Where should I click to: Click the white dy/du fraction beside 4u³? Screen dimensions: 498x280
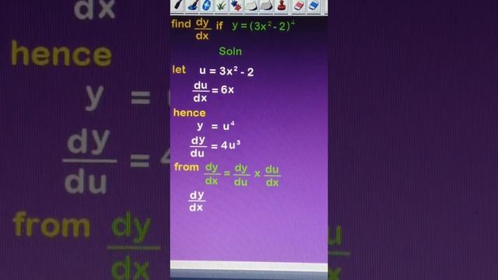[198, 147]
